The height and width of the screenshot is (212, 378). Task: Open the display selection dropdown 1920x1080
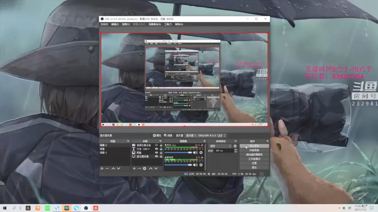(206, 136)
